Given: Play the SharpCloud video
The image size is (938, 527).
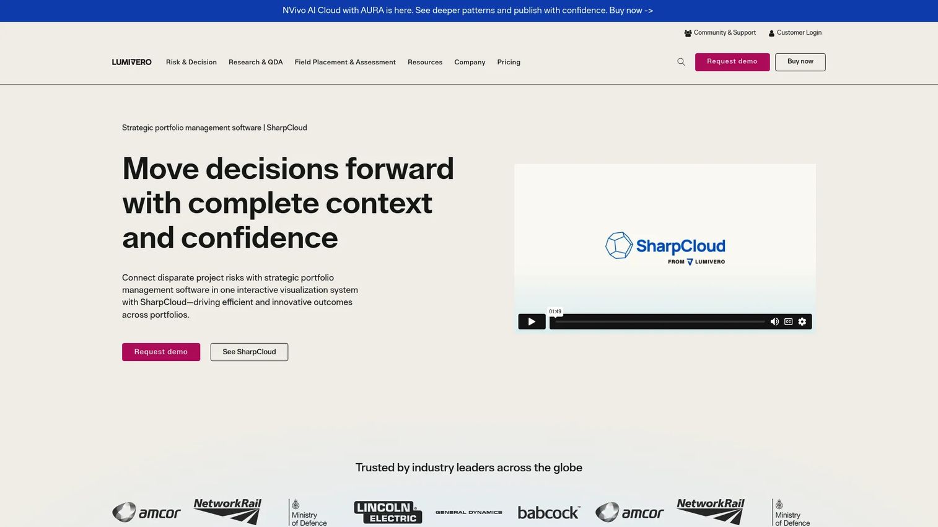Looking at the screenshot, I should (532, 321).
